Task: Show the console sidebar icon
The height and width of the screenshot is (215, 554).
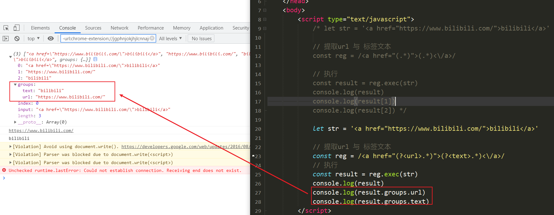Action: (x=6, y=38)
